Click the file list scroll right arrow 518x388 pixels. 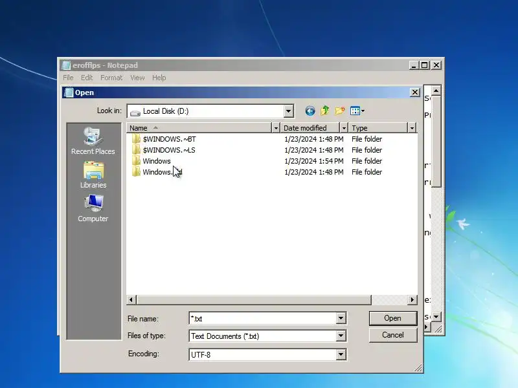coord(412,300)
